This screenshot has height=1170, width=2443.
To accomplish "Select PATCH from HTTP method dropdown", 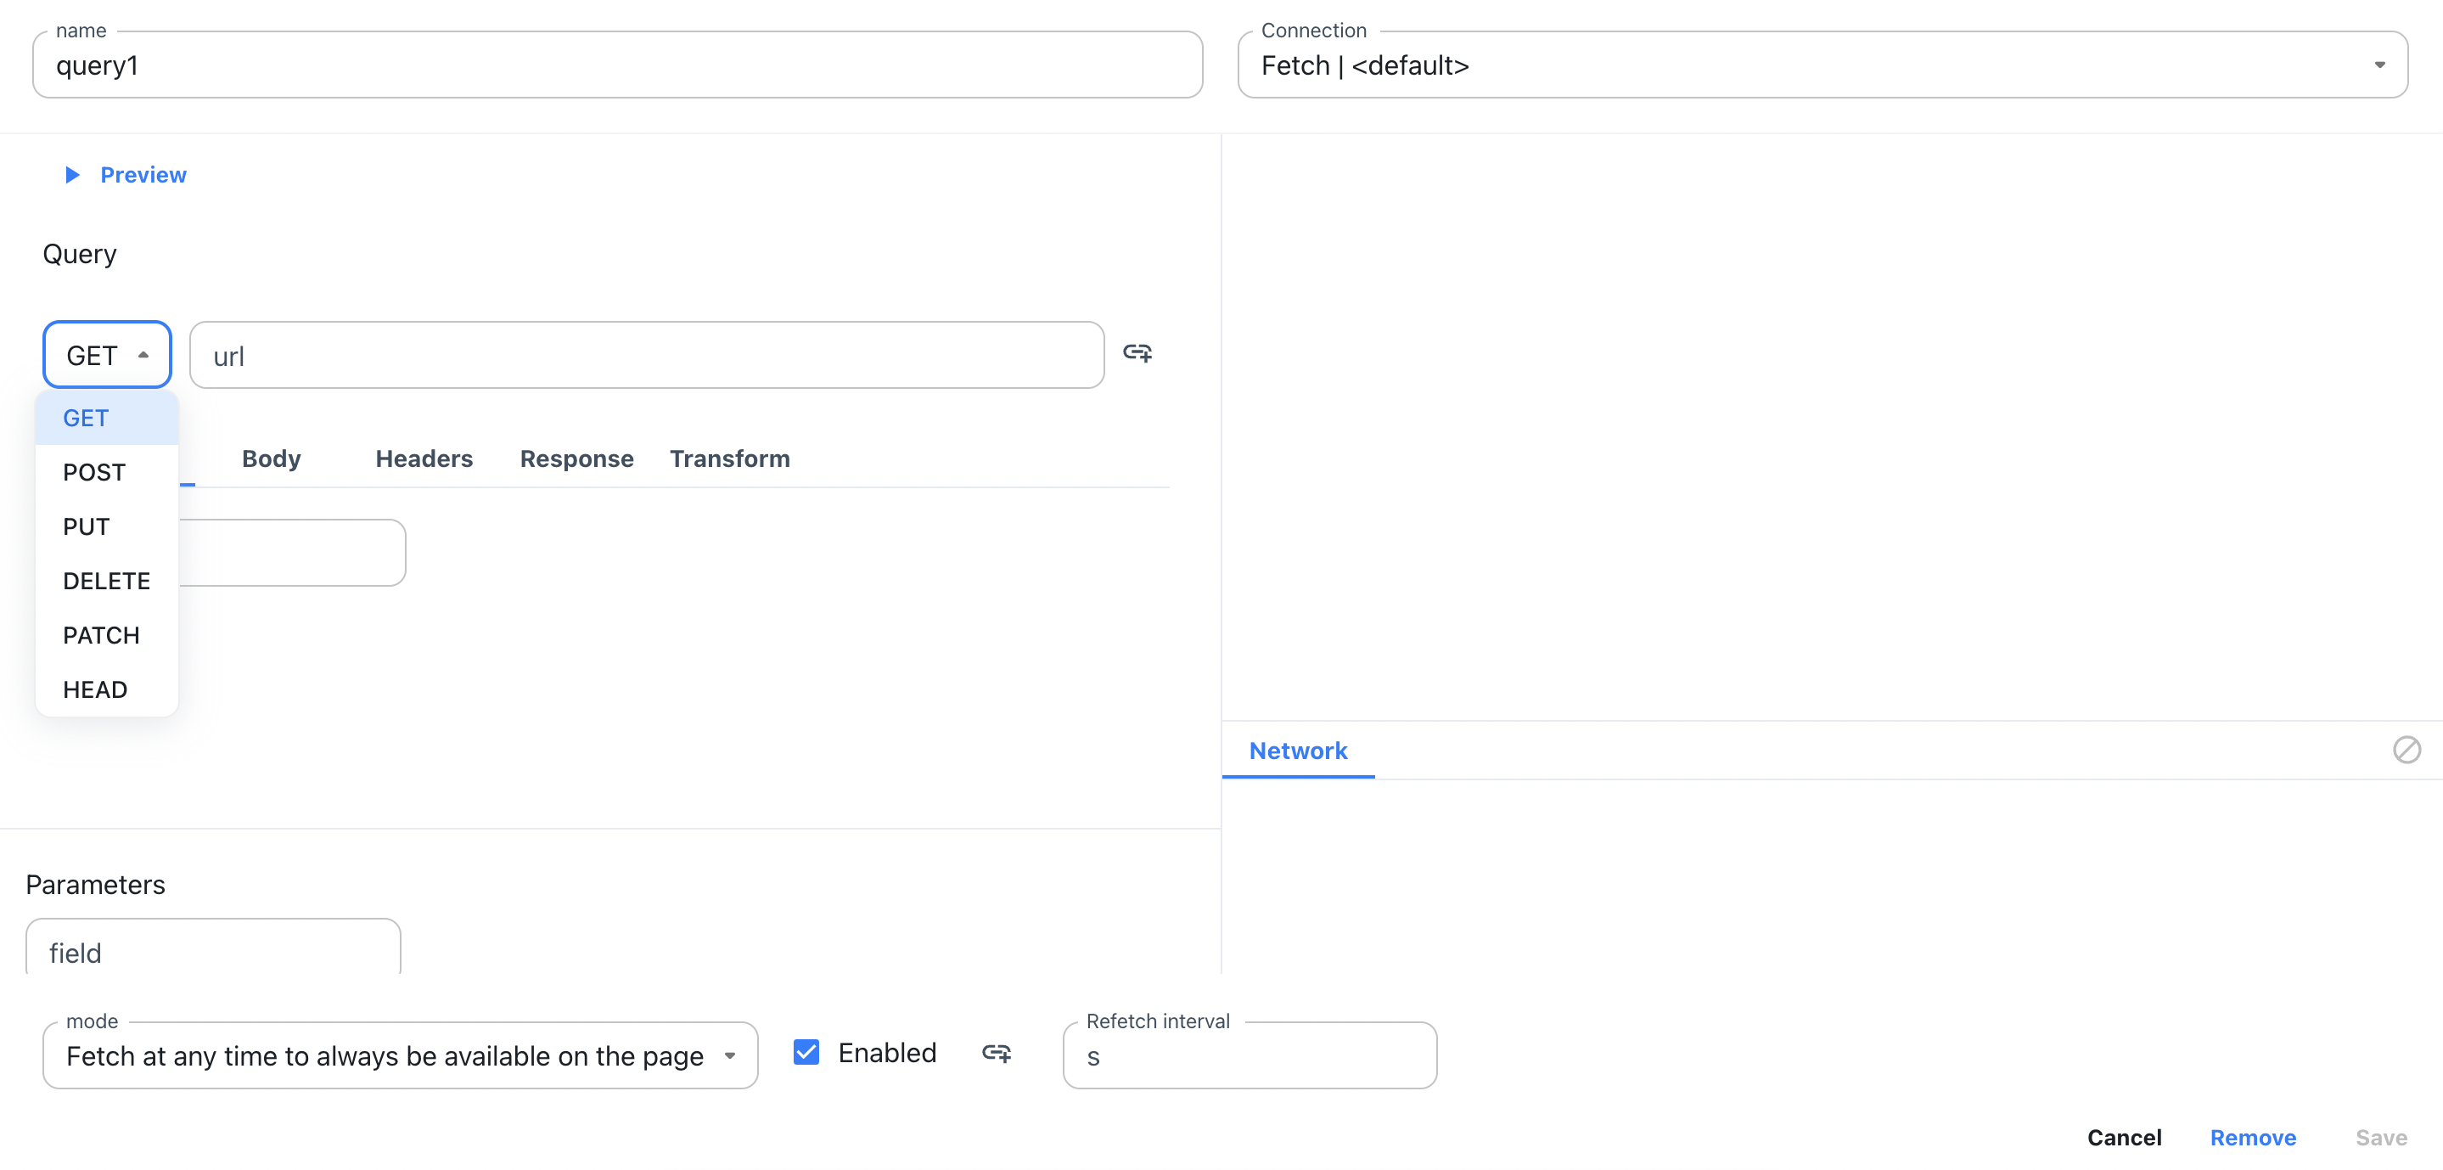I will (x=101, y=634).
